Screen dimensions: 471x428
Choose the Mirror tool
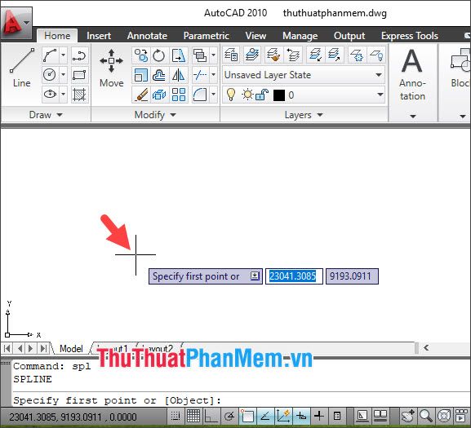point(179,75)
